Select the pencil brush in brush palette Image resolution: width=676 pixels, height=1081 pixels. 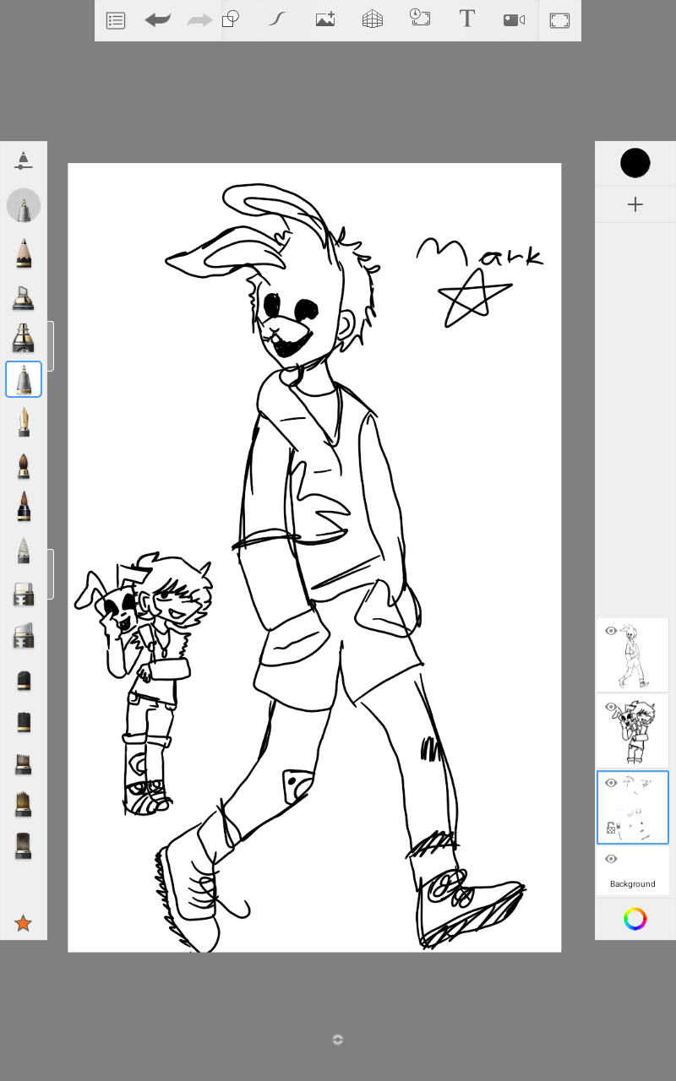(24, 253)
